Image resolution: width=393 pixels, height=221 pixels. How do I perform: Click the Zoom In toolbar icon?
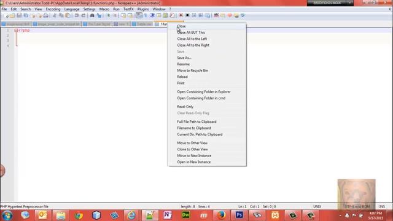(x=108, y=15)
